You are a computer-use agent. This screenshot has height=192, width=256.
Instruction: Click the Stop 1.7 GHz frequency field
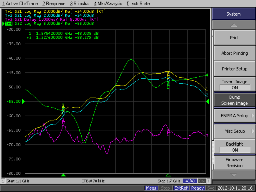[x=169, y=181]
